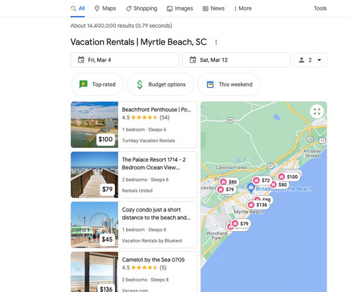The height and width of the screenshot is (292, 350).
Task: Click the check-out calendar icon on Sat, Mar 12
Action: 193,60
